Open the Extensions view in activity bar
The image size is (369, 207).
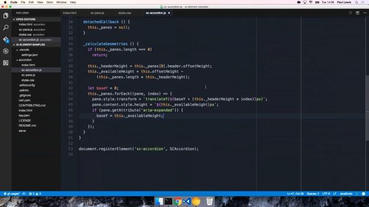point(6,63)
